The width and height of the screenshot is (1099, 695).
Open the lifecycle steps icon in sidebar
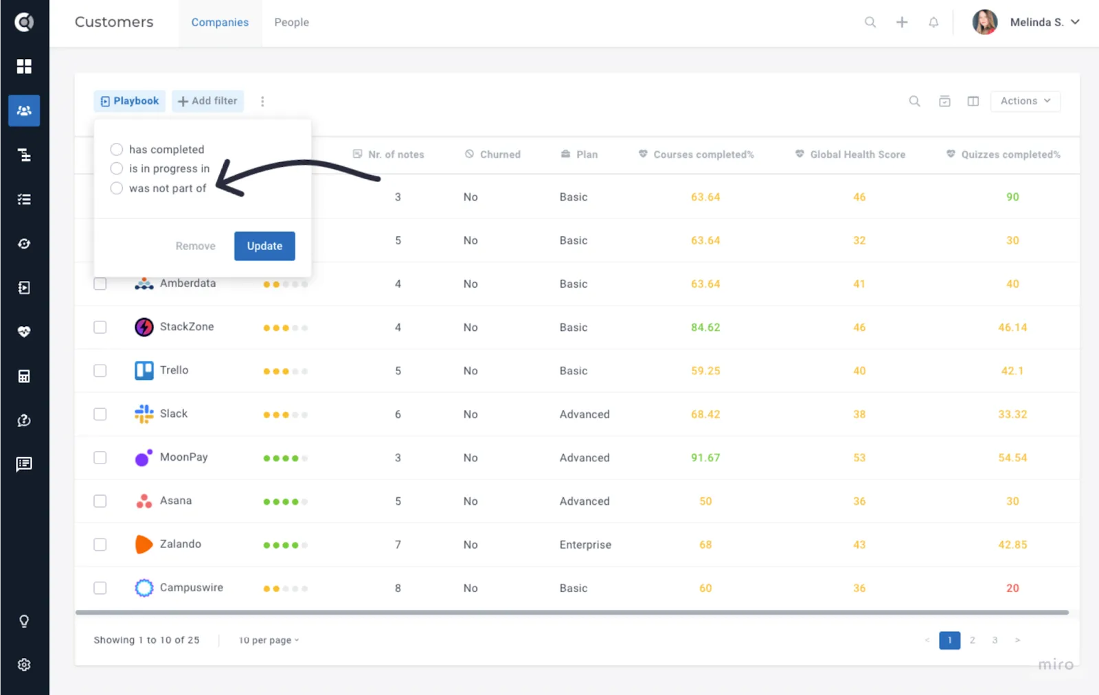[24, 155]
